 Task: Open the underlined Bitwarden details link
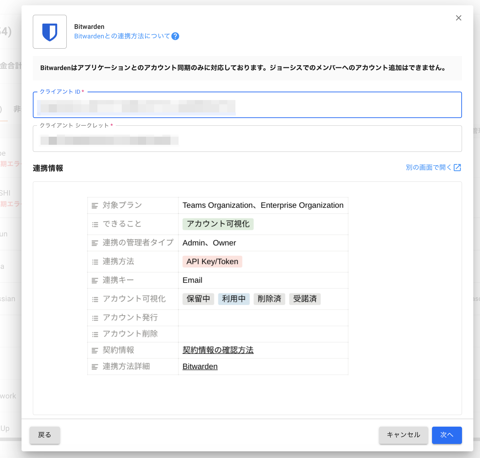(200, 367)
